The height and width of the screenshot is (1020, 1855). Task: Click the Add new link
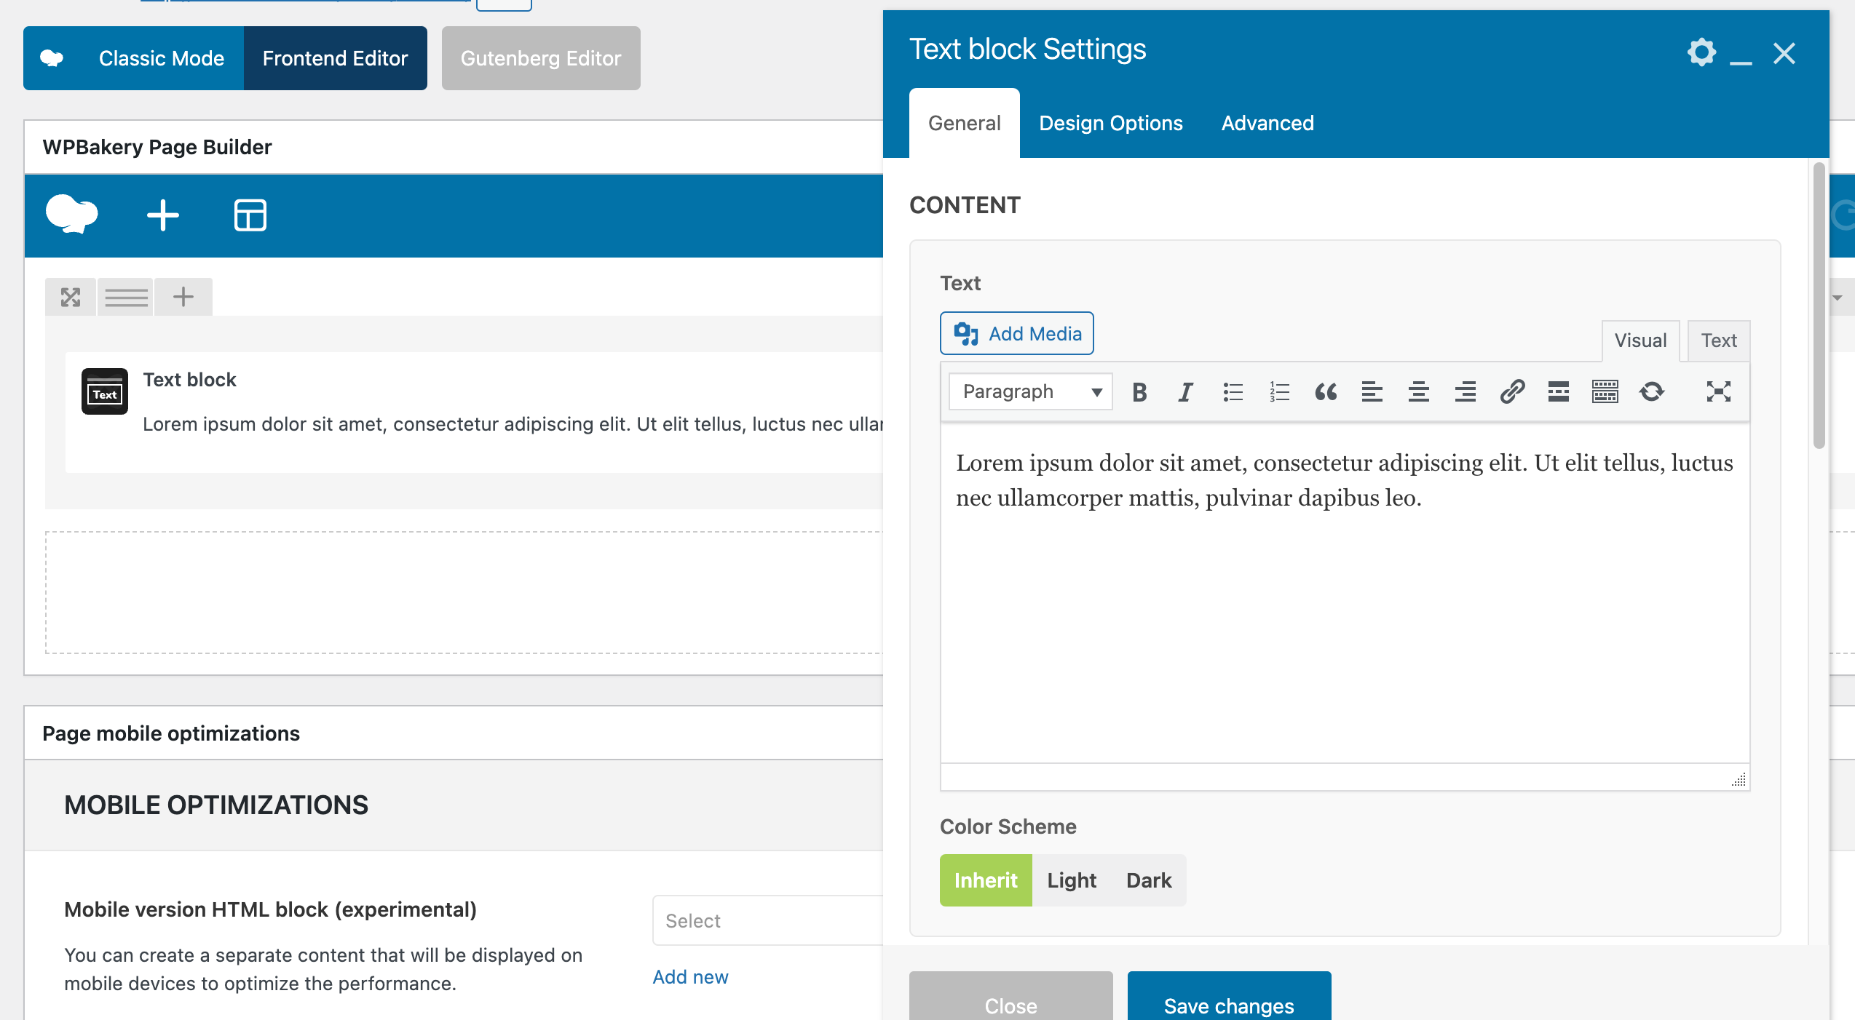pyautogui.click(x=690, y=977)
